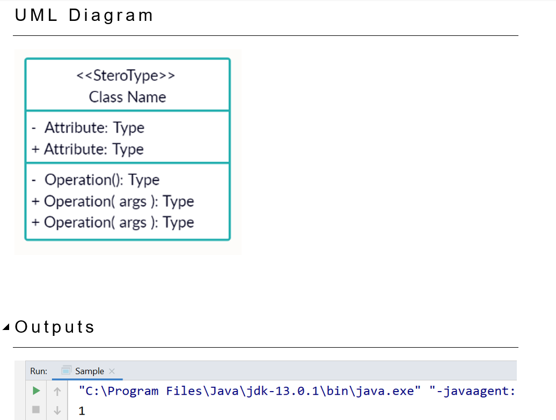
Task: Click the gray stop square icon
Action: [36, 410]
